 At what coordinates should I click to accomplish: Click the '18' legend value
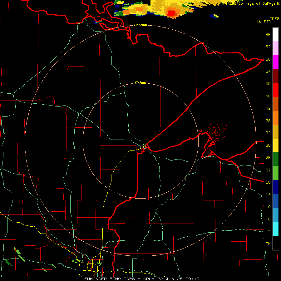pos(268,182)
